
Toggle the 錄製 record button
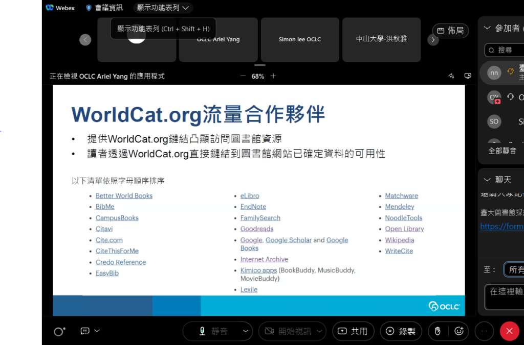[403, 331]
